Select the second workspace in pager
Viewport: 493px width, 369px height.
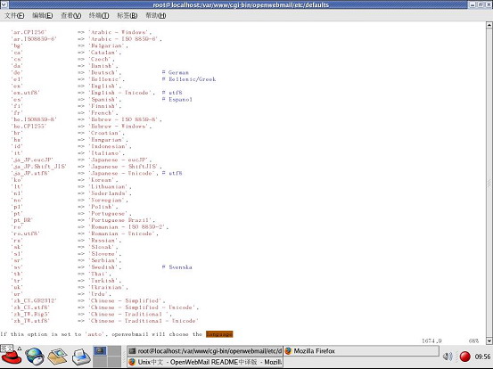[114, 350]
